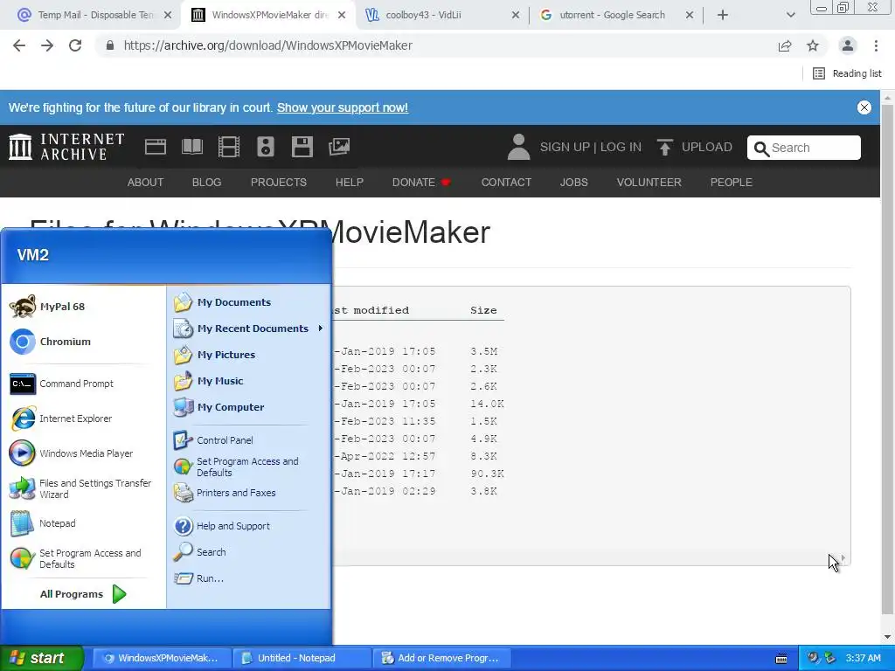Viewport: 895px width, 671px height.
Task: Expand My Recent Documents submenu
Action: point(250,329)
